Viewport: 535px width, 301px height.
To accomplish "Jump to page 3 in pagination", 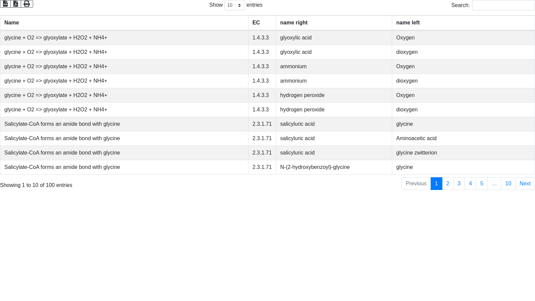I will coord(459,184).
